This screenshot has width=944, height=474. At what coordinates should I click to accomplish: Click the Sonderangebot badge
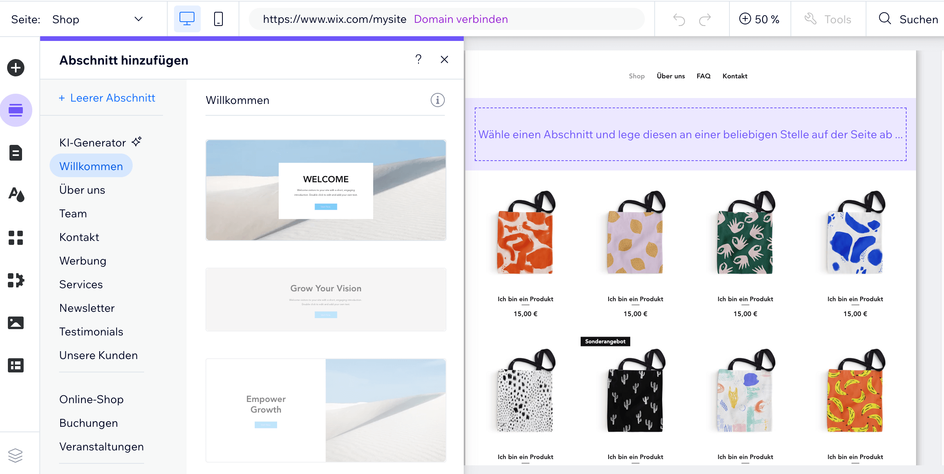tap(605, 341)
